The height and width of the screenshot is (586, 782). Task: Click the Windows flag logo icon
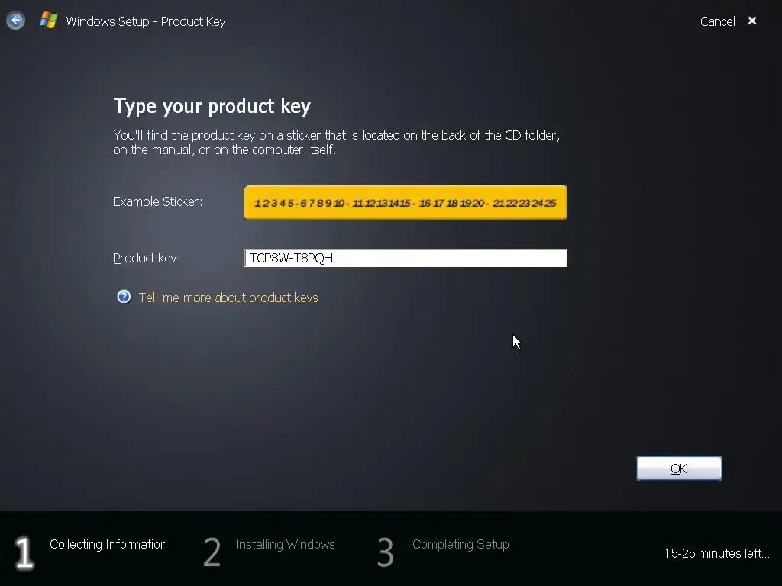[48, 21]
